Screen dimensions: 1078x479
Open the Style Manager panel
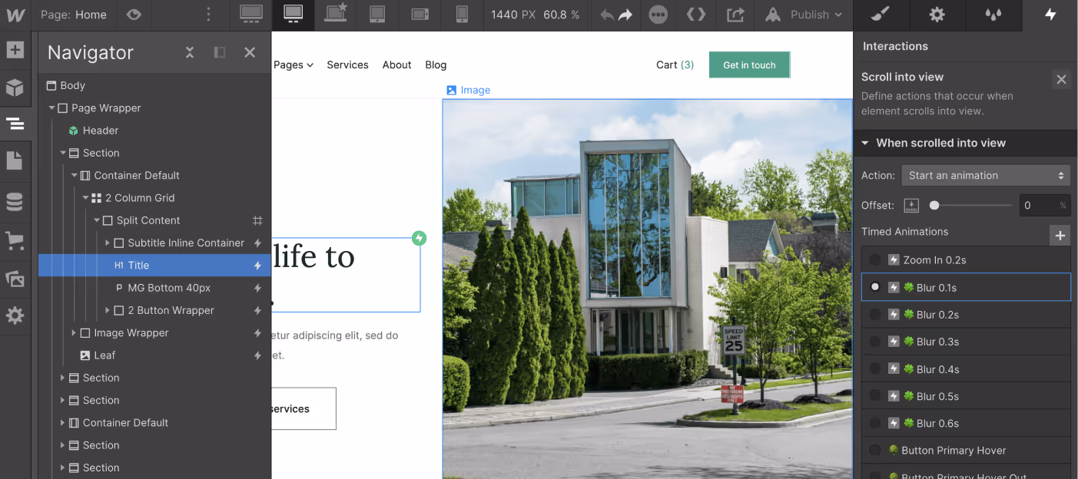993,15
